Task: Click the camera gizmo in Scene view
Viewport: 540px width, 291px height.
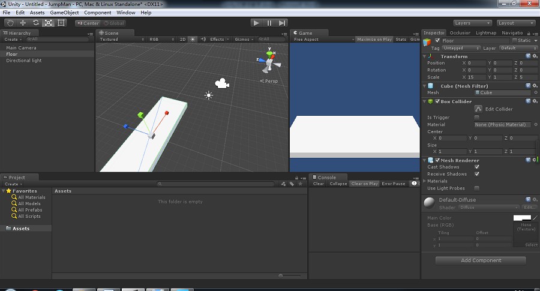Action: click(x=222, y=83)
